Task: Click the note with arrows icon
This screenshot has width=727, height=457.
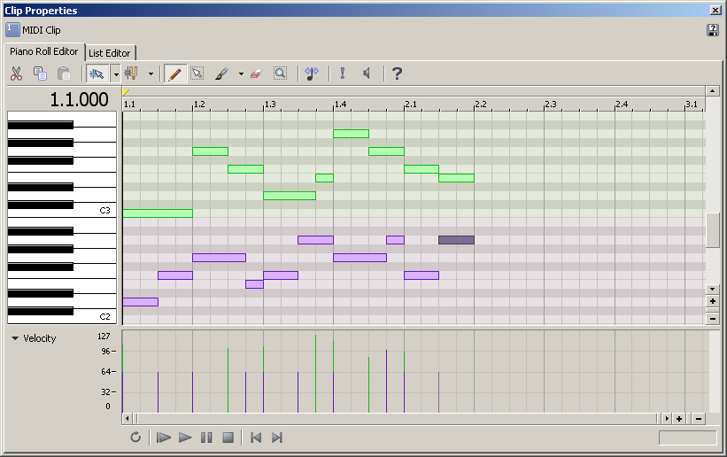Action: pos(312,74)
